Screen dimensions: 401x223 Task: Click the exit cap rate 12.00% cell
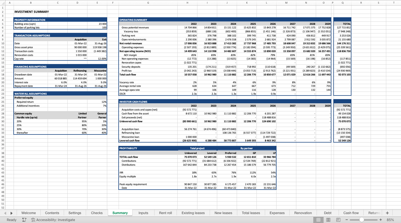tap(97, 59)
